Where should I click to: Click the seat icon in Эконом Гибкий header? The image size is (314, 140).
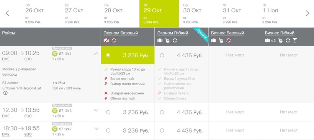tap(167, 41)
